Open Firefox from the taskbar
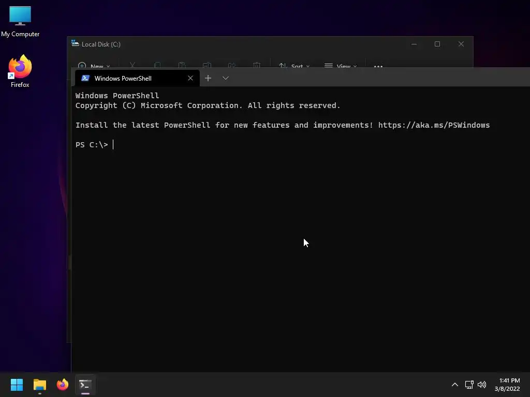The image size is (530, 397). 63,385
